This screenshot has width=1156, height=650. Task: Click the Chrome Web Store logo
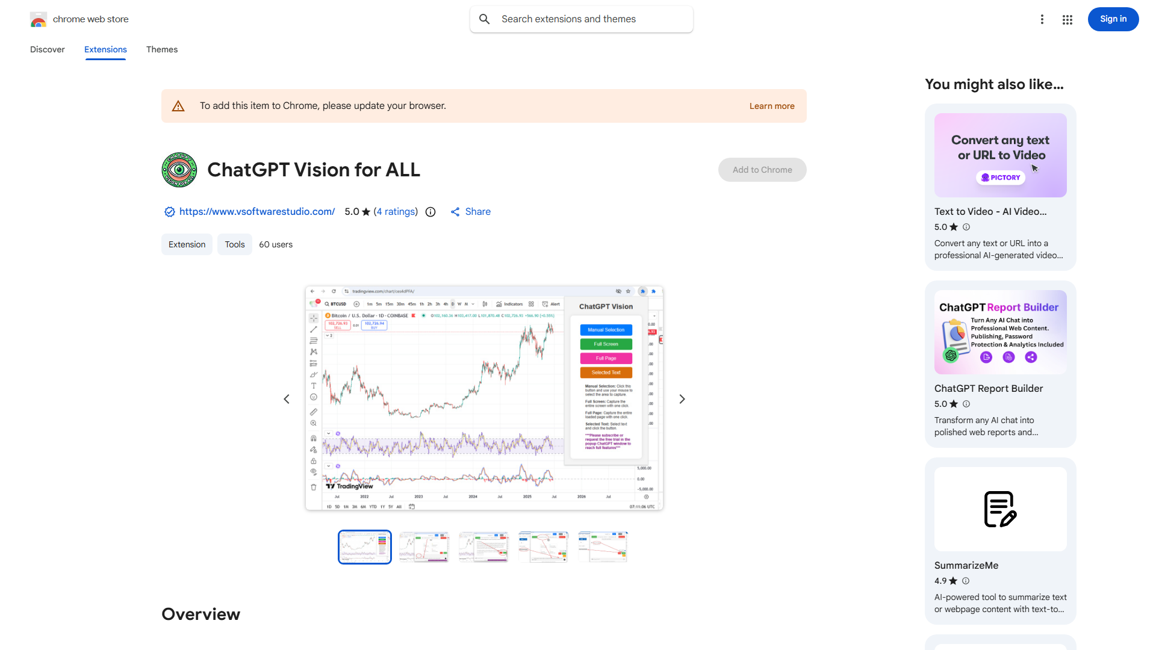pyautogui.click(x=39, y=19)
